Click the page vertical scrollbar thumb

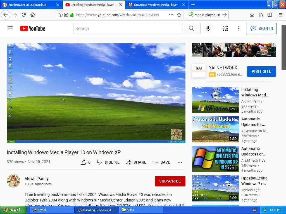[284, 47]
